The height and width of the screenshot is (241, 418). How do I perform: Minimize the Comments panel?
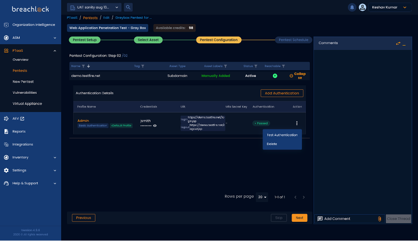[x=404, y=44]
